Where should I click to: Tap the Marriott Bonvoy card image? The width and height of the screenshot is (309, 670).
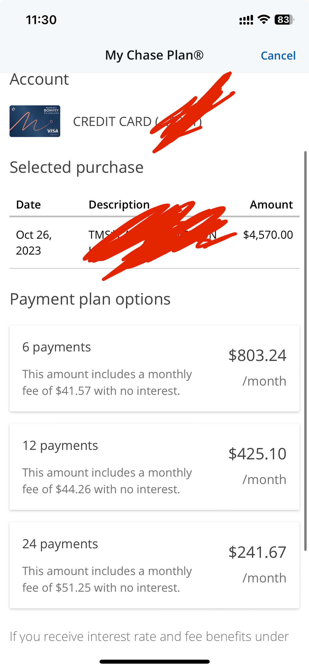35,121
